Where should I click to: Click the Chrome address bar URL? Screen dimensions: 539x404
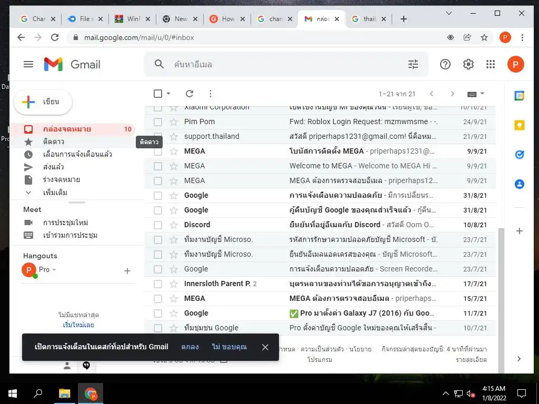pyautogui.click(x=139, y=37)
